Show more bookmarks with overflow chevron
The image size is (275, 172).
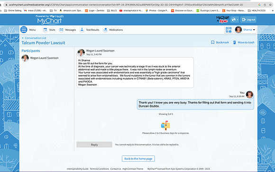[273, 11]
